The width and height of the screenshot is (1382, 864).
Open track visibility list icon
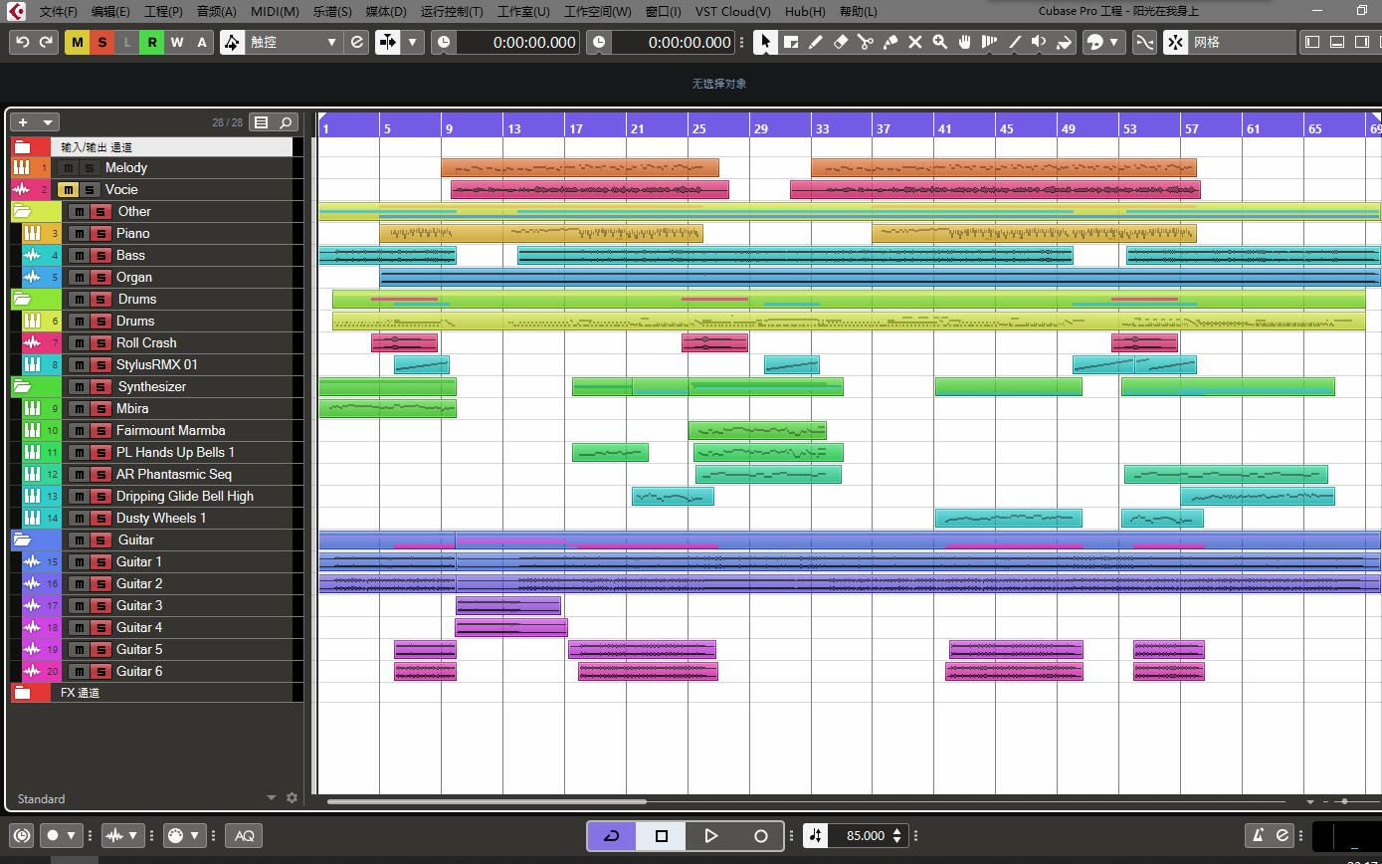click(262, 122)
